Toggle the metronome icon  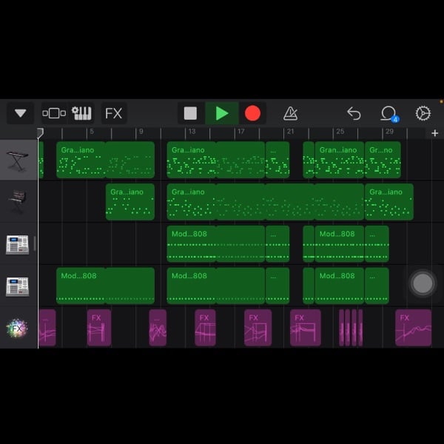(x=291, y=113)
